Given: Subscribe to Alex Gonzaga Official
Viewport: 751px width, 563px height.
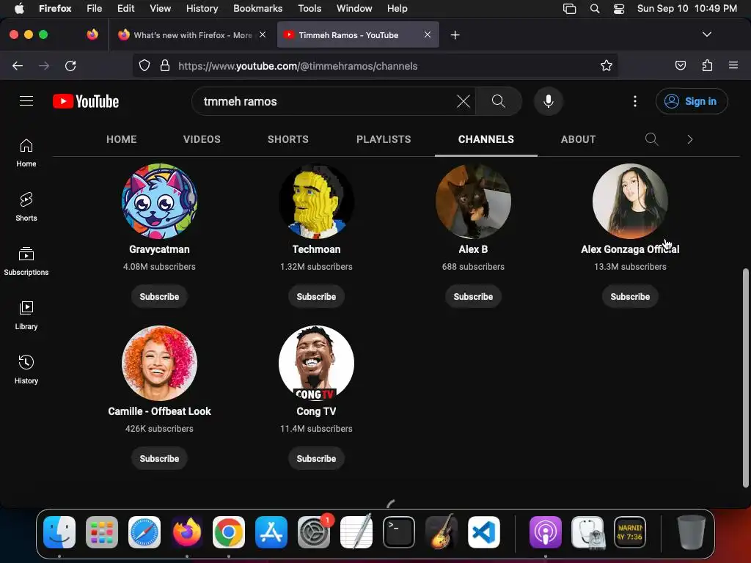Looking at the screenshot, I should click(x=630, y=296).
